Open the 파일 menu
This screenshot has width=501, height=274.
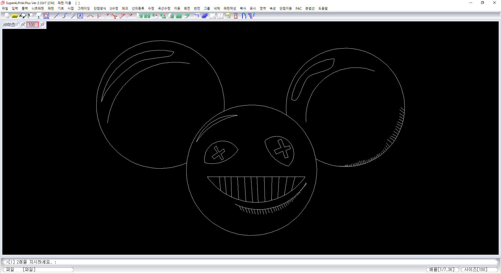point(5,8)
